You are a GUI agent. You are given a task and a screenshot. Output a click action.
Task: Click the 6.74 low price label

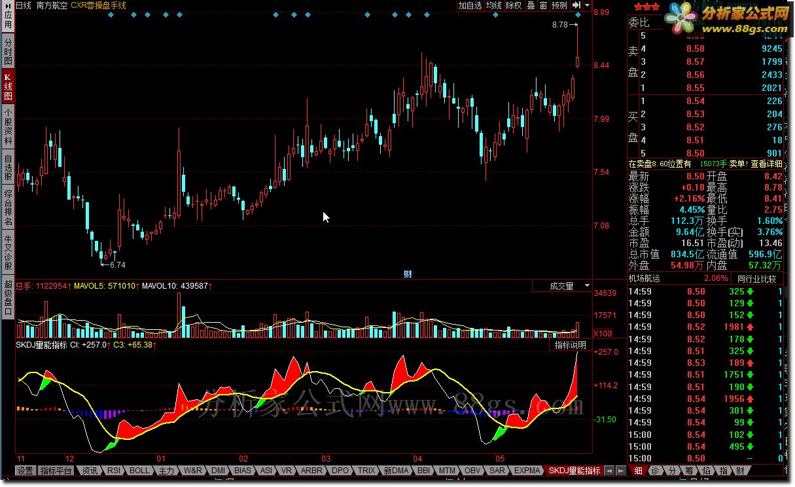coord(117,265)
